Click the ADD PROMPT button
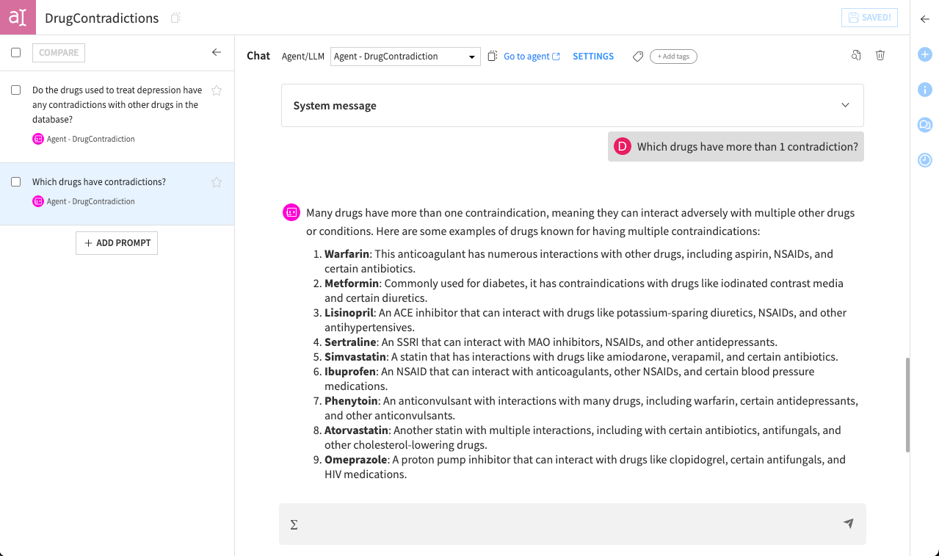This screenshot has height=556, width=939. [x=117, y=243]
